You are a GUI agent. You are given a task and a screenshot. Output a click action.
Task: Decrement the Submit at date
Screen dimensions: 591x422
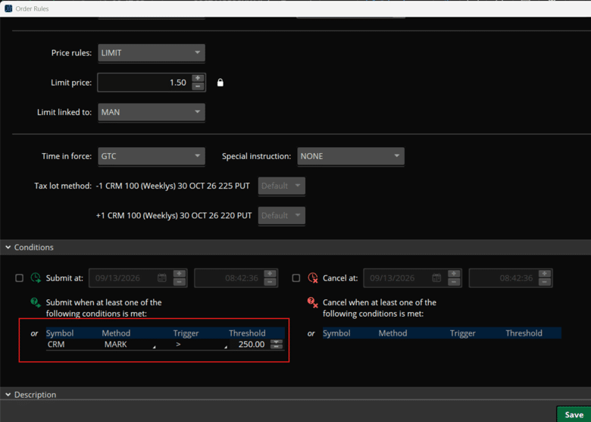180,282
